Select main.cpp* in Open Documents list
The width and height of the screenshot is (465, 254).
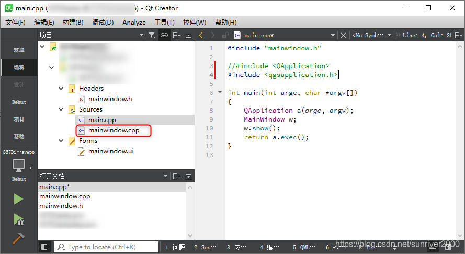pos(112,187)
